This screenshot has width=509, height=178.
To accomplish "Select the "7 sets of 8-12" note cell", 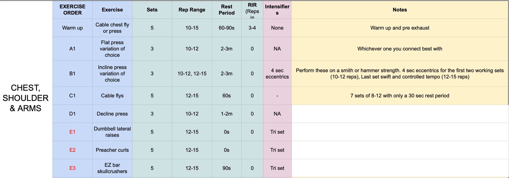I will (x=400, y=96).
